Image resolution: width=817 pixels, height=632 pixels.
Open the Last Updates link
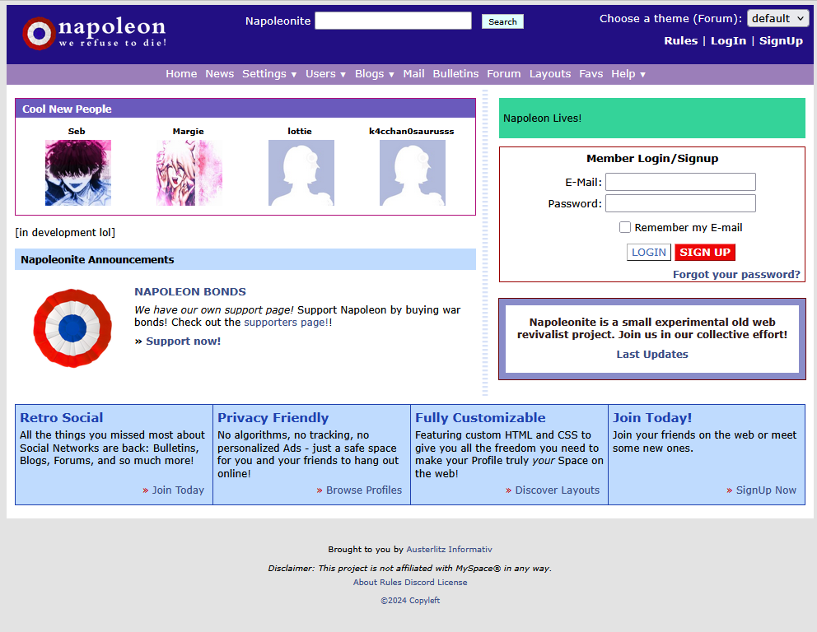coord(652,354)
